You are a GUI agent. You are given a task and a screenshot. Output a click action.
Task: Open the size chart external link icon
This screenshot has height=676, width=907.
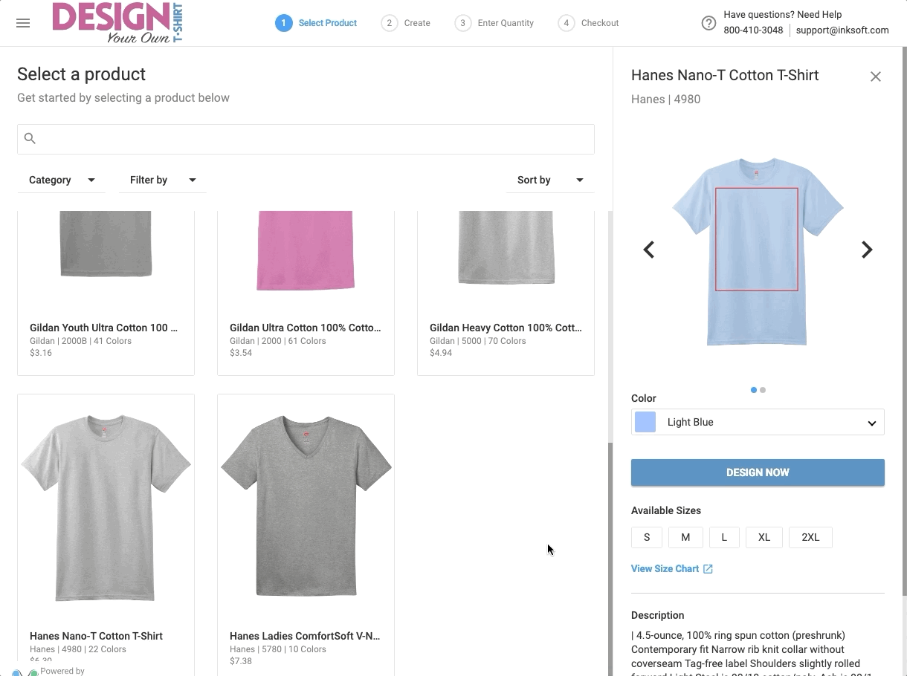[x=706, y=568]
